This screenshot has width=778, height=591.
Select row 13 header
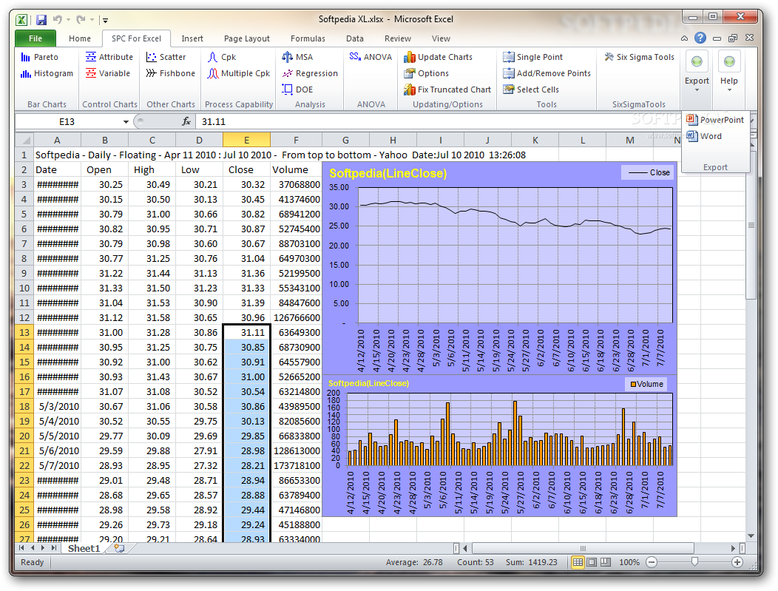24,332
